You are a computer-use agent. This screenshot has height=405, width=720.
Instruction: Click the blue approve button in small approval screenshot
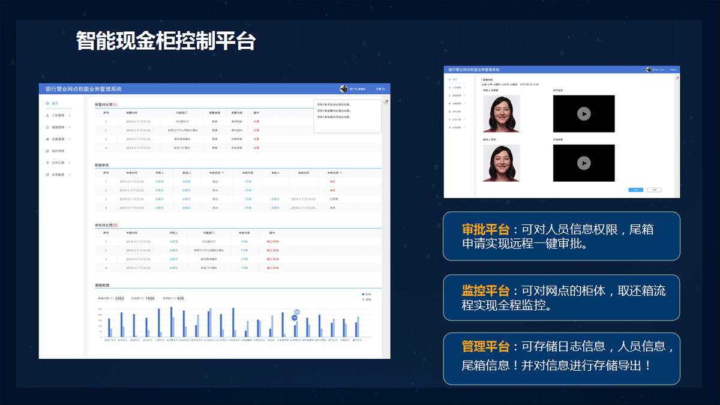[x=635, y=190]
